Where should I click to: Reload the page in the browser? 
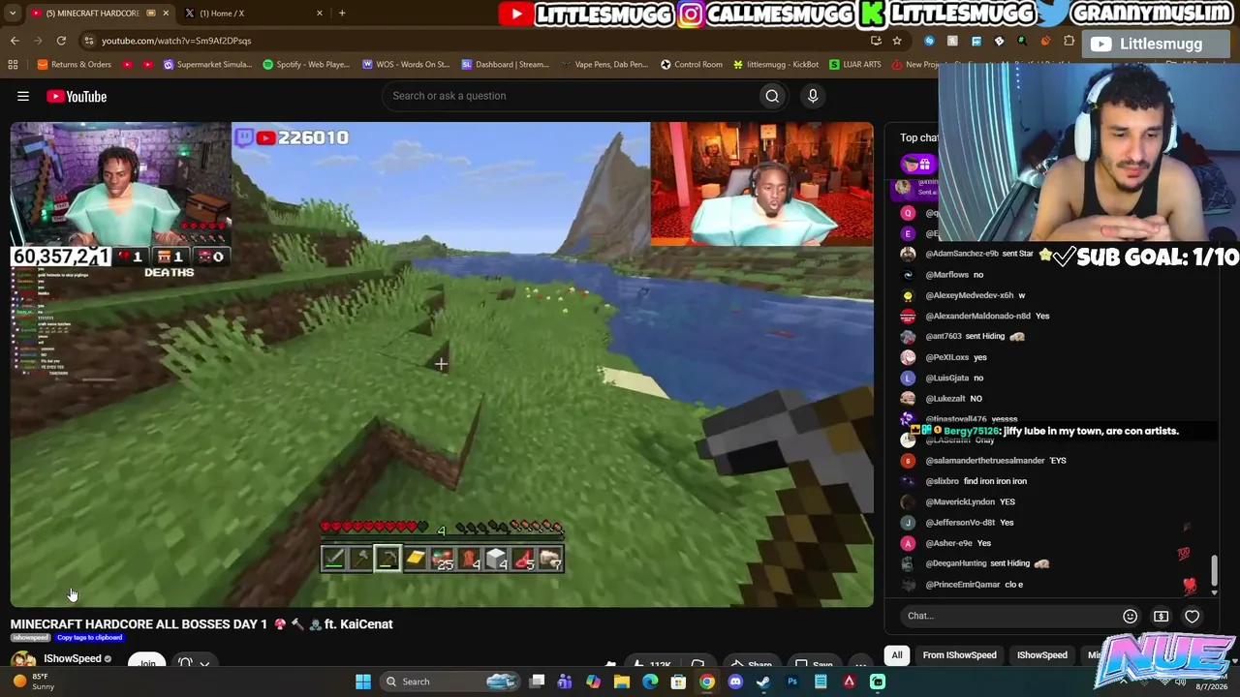pyautogui.click(x=61, y=41)
